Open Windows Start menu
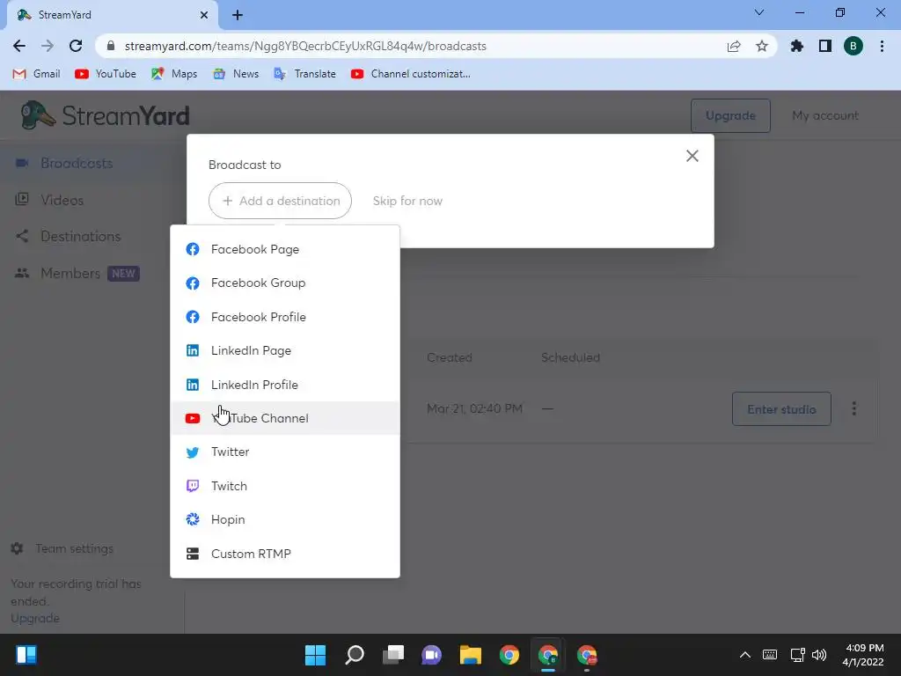 tap(315, 655)
